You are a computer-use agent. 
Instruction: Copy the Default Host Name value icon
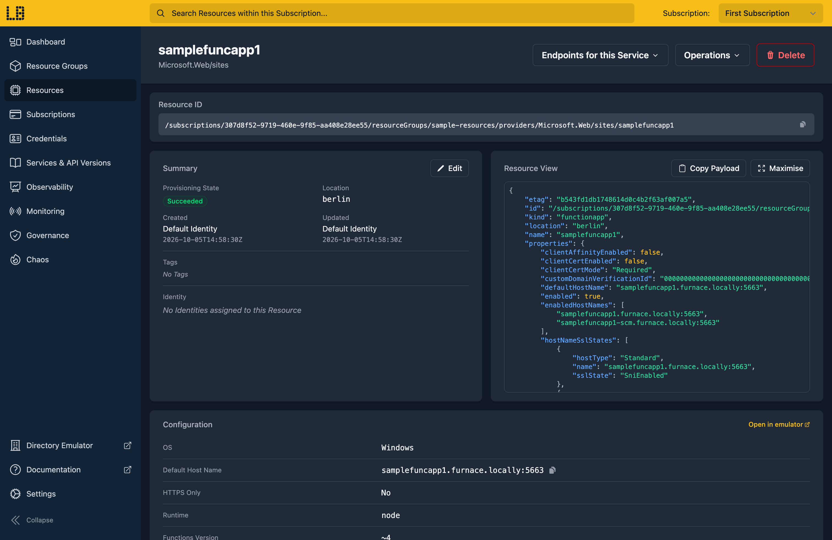(552, 470)
